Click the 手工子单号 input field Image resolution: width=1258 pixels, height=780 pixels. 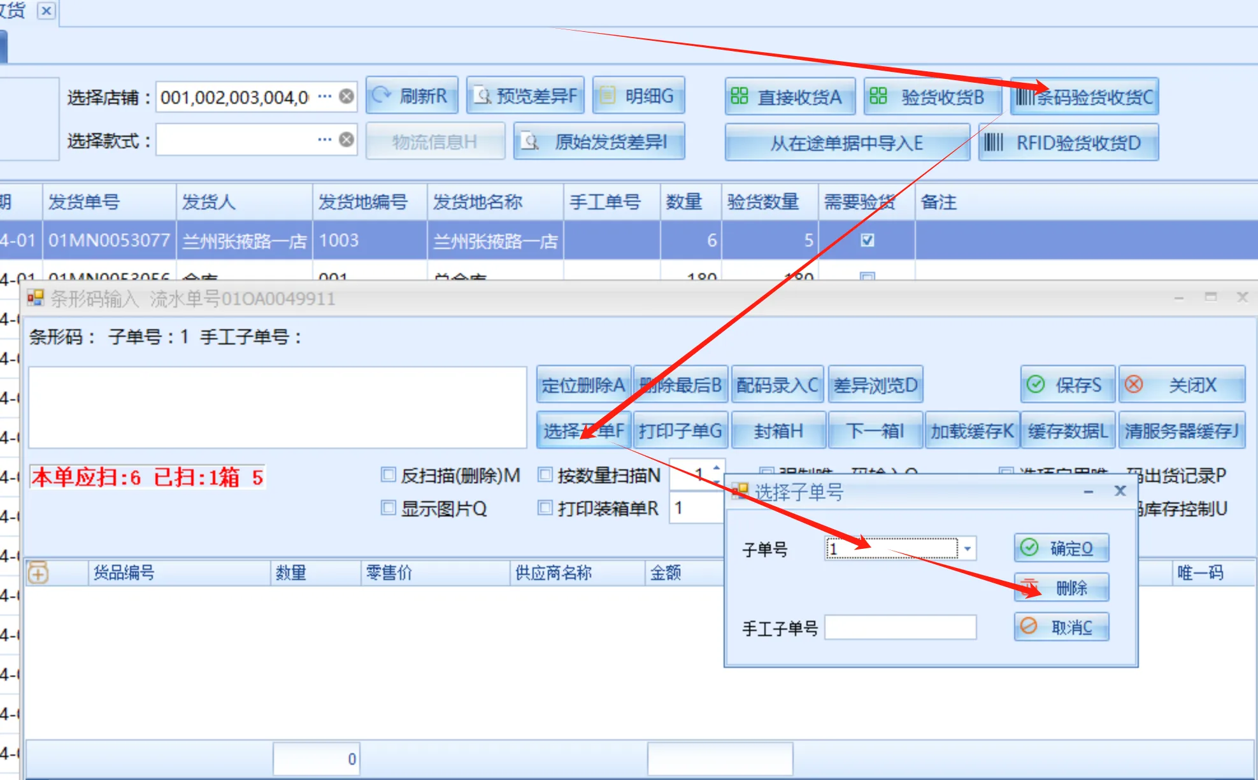tap(900, 627)
